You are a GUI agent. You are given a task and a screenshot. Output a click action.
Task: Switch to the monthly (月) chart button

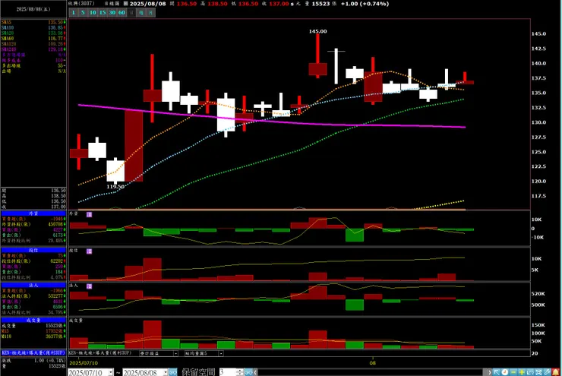(x=150, y=13)
